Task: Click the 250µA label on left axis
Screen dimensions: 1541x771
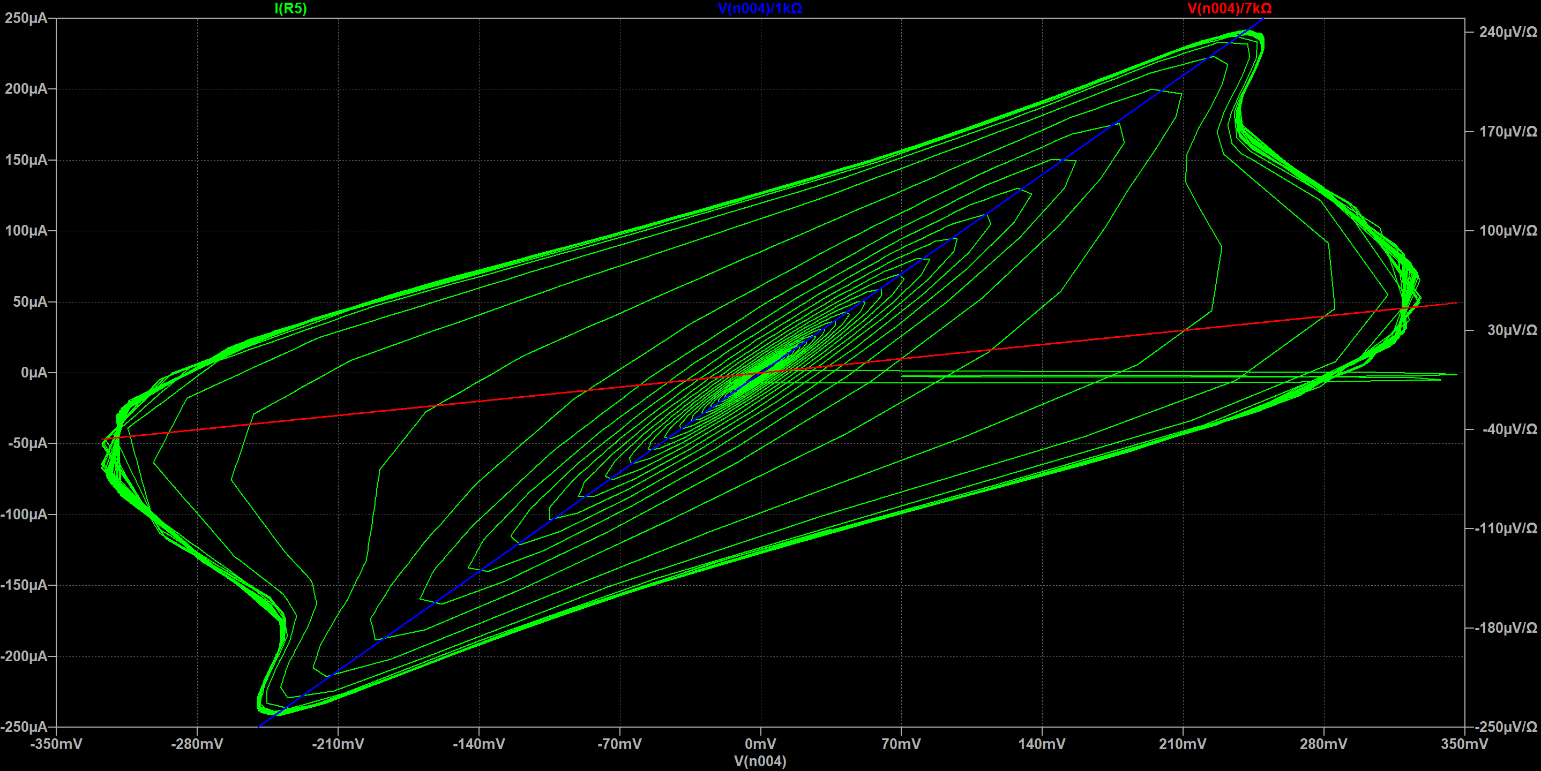Action: click(26, 18)
